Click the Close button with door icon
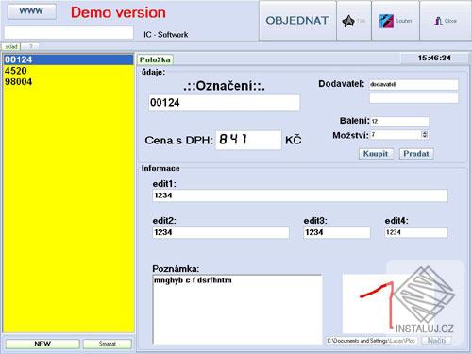Image resolution: width=472 pixels, height=354 pixels. pos(446,21)
